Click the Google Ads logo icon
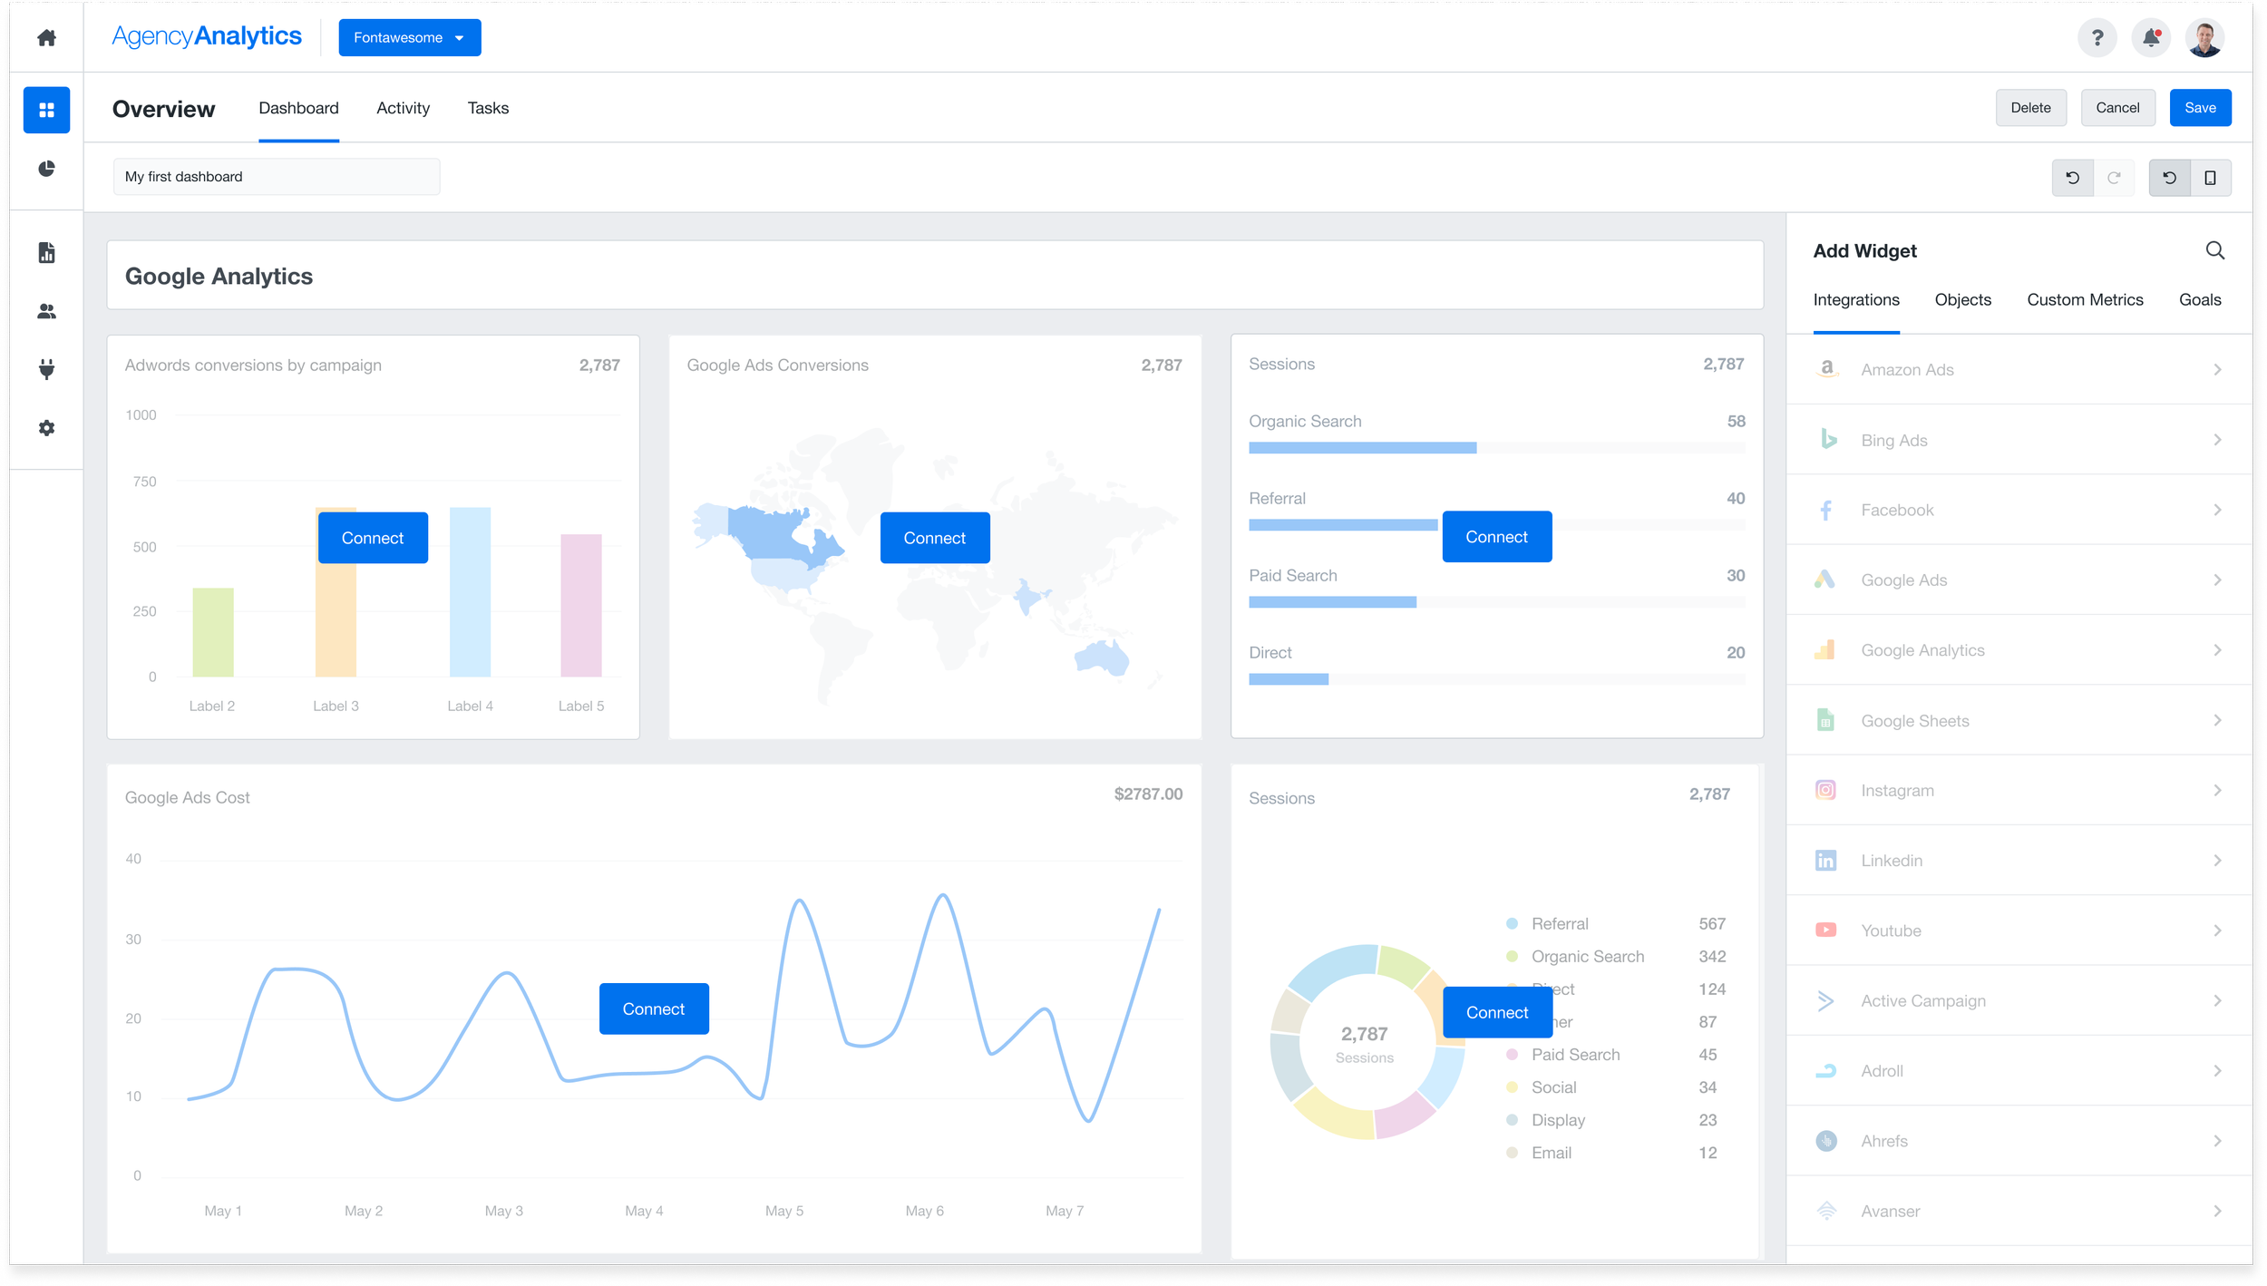Viewport: 2267px width, 1286px height. point(1824,580)
